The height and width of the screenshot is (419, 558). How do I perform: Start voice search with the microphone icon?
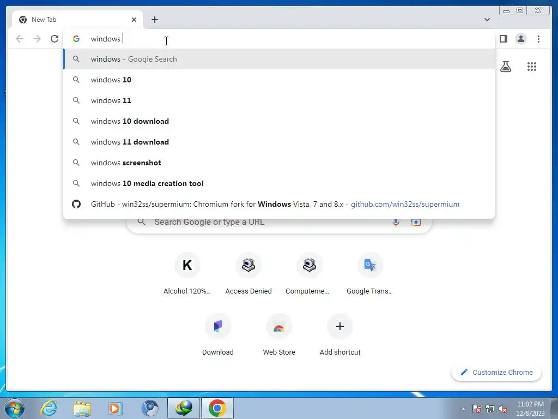pos(396,222)
